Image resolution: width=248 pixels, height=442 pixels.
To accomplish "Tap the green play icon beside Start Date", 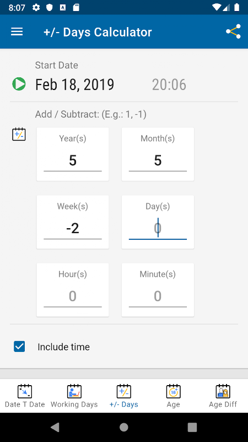I will (x=19, y=84).
